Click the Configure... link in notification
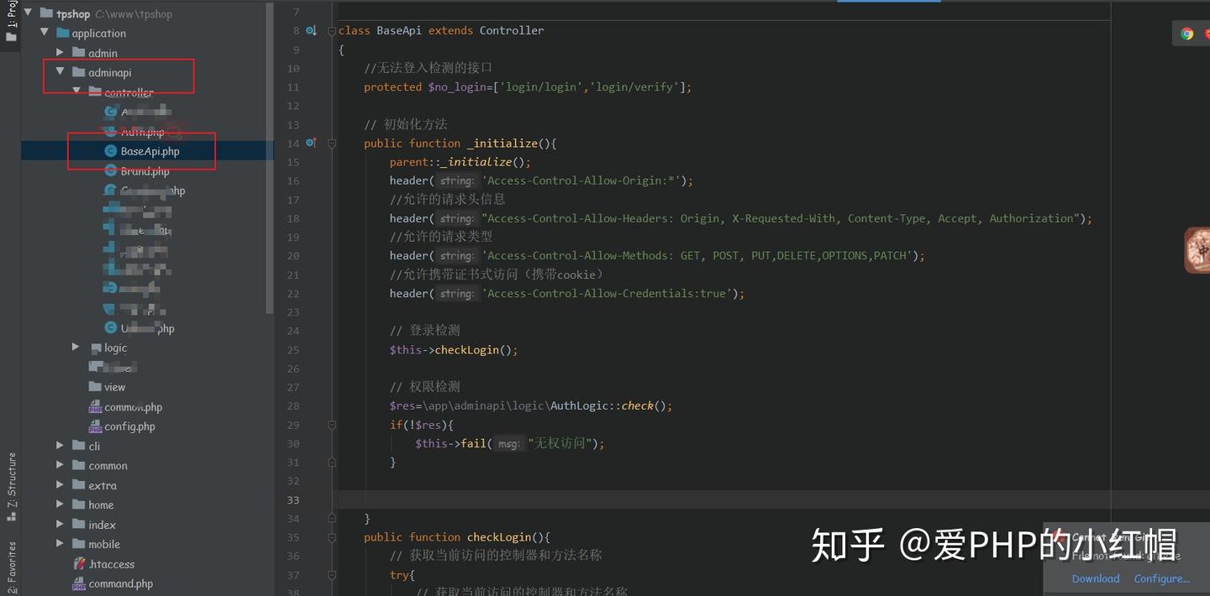Image resolution: width=1210 pixels, height=596 pixels. tap(1161, 578)
